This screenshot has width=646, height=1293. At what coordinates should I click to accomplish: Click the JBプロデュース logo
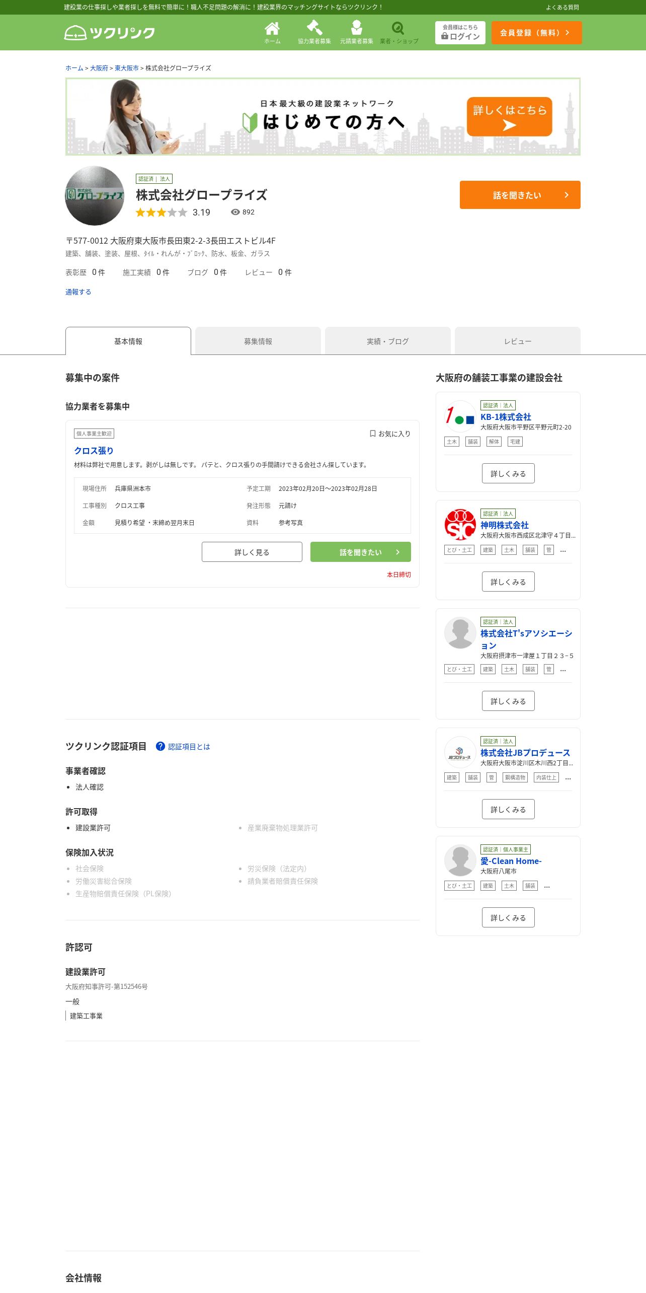(x=460, y=752)
